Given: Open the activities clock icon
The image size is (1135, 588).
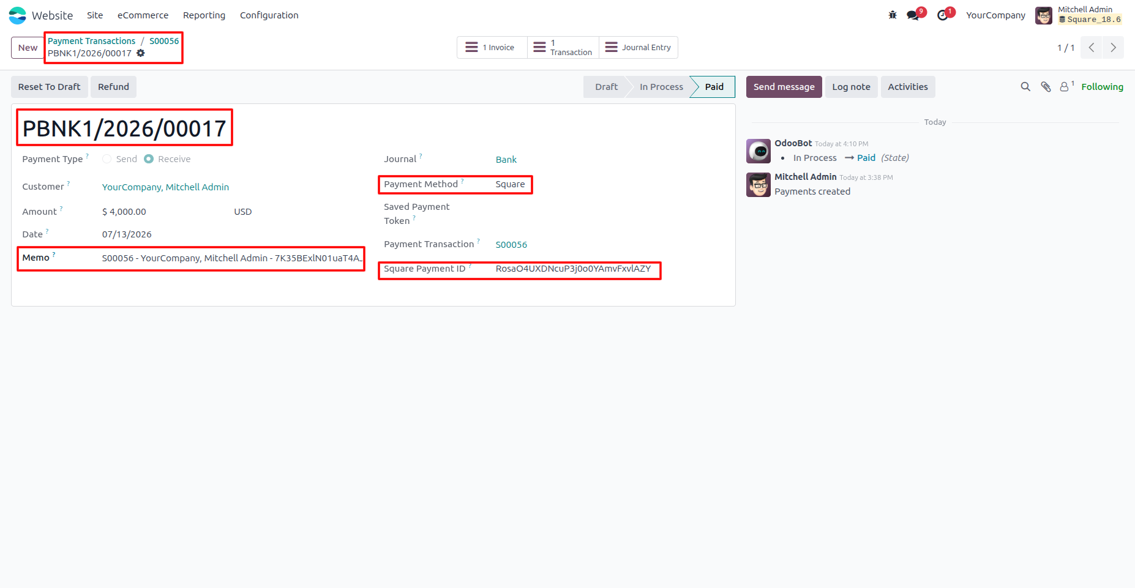Looking at the screenshot, I should click(943, 15).
